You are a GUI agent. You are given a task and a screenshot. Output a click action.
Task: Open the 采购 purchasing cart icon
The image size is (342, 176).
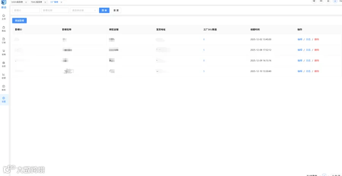pyautogui.click(x=4, y=52)
